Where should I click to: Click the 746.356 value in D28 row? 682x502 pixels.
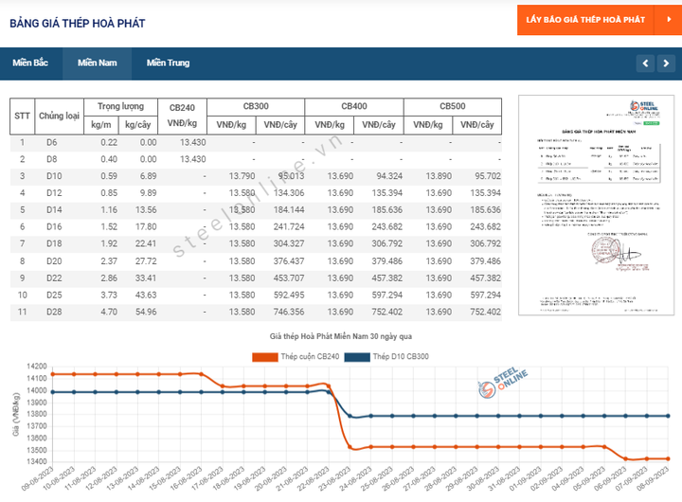click(289, 312)
